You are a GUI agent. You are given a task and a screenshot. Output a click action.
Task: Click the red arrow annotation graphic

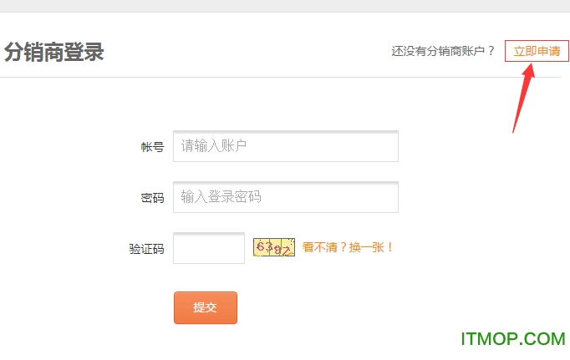(x=523, y=98)
